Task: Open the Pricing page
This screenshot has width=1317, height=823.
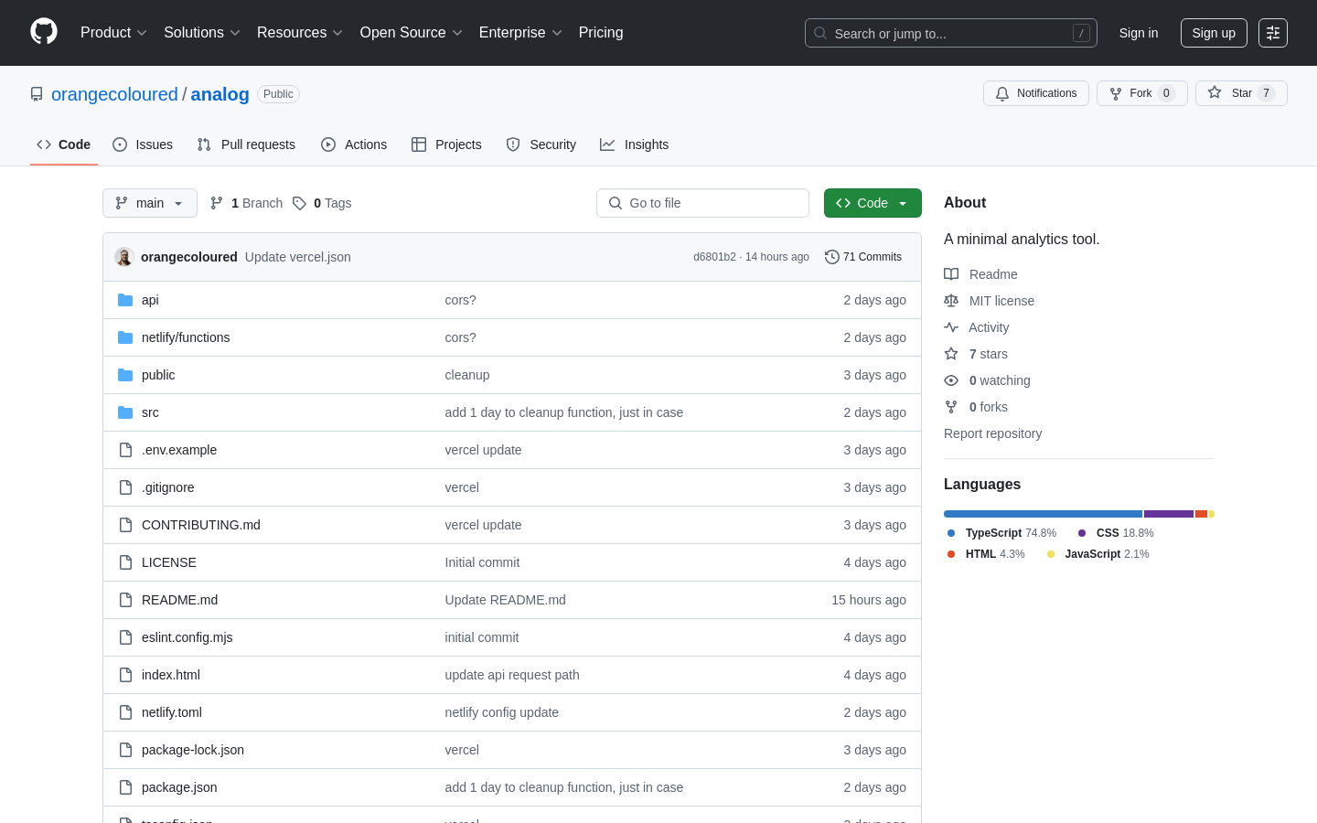Action: [x=601, y=32]
